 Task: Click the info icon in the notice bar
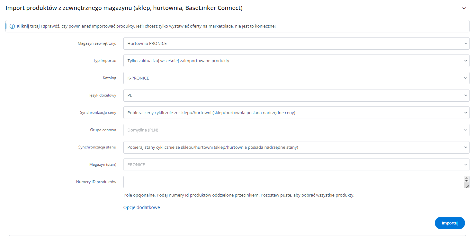pos(12,26)
